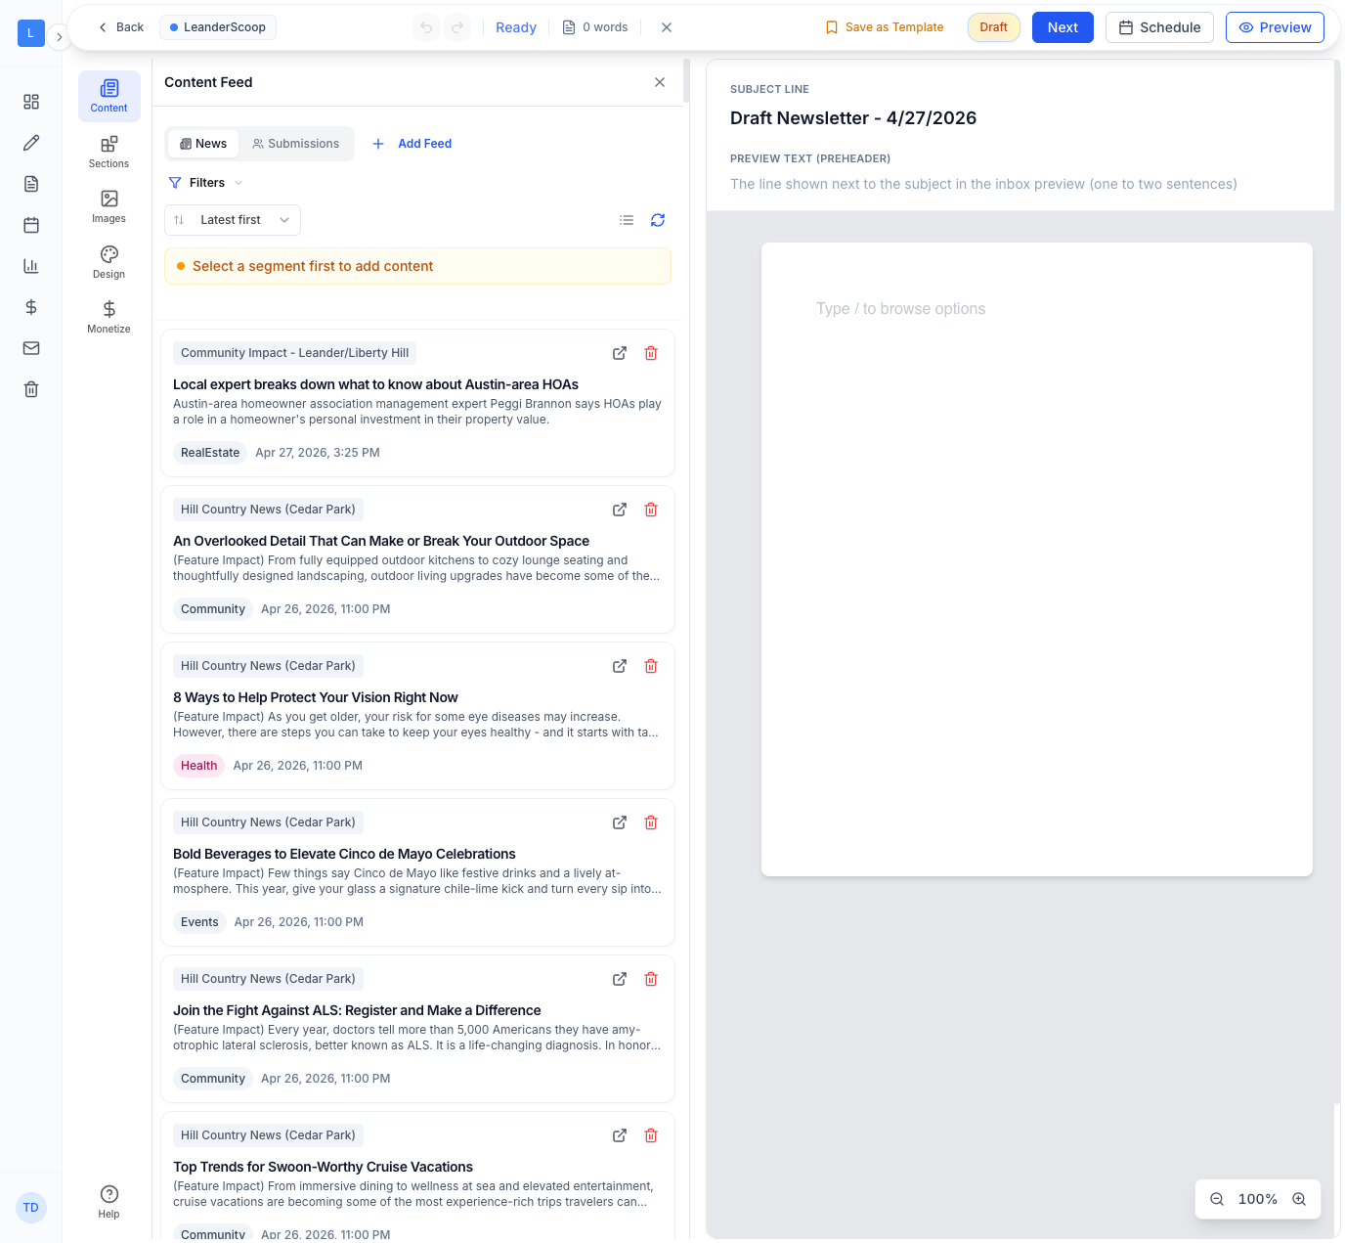1345x1243 pixels.
Task: Click the Health tag
Action: pos(199,766)
